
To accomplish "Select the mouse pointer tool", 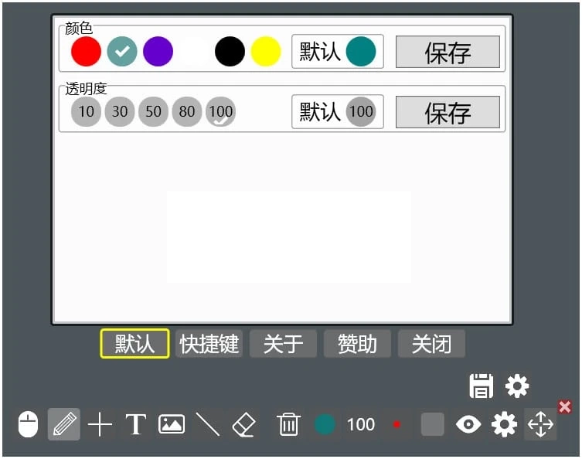I will (x=28, y=425).
